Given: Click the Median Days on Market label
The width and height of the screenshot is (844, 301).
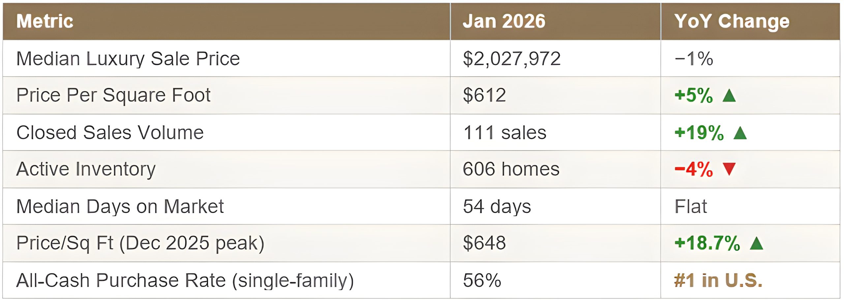Looking at the screenshot, I should [120, 207].
